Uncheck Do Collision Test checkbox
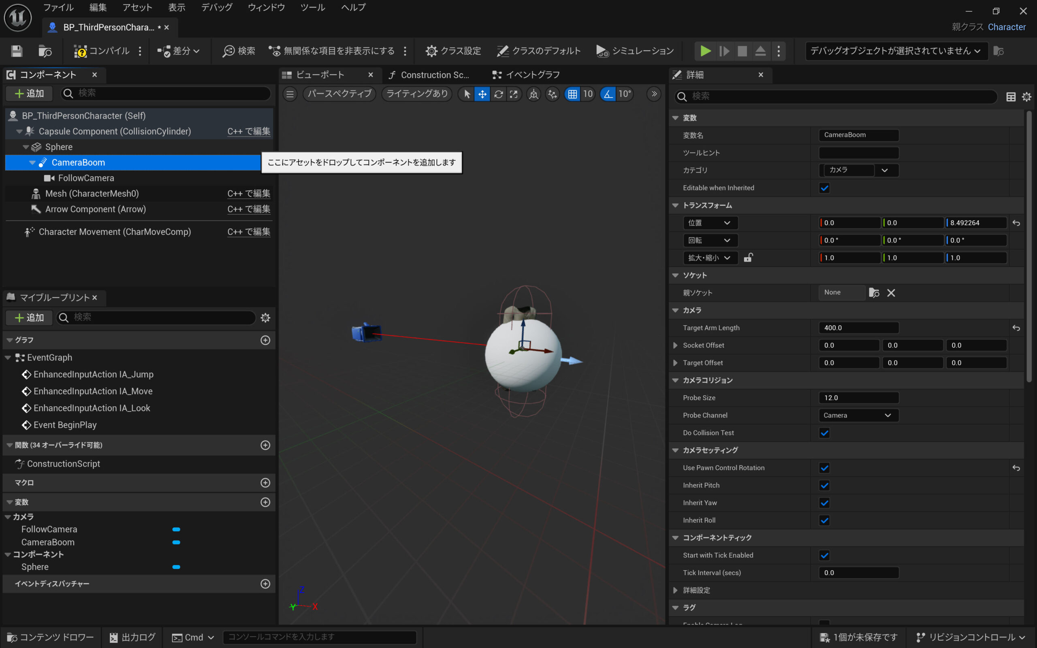This screenshot has height=648, width=1037. [x=824, y=433]
